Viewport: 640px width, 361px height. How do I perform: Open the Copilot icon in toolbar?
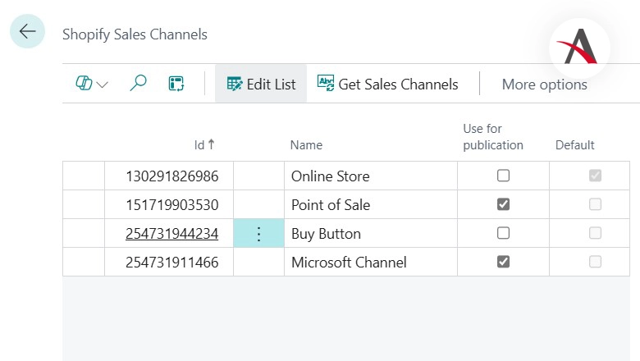click(85, 84)
